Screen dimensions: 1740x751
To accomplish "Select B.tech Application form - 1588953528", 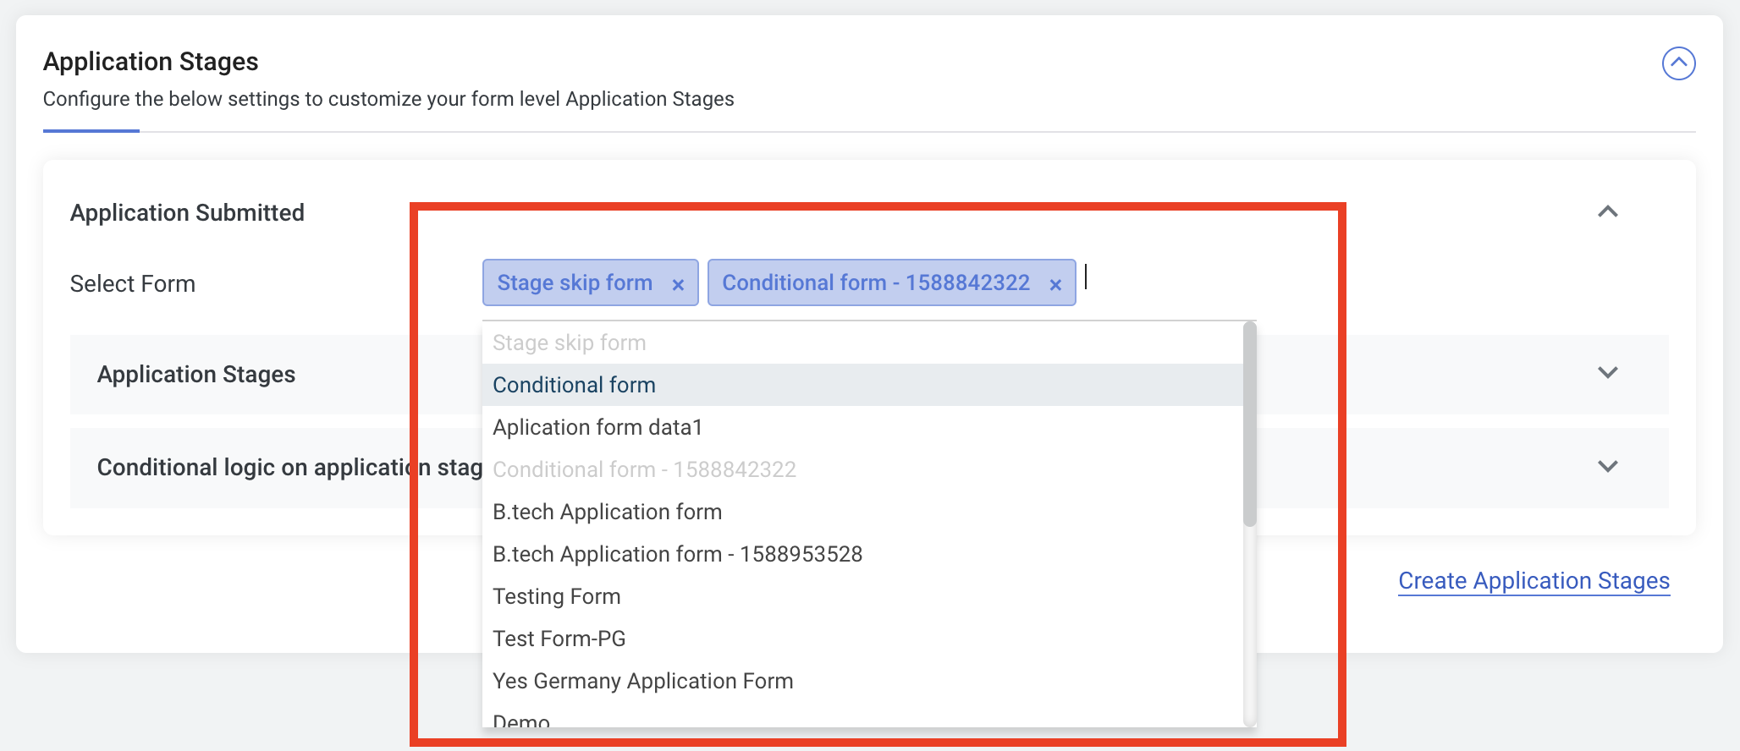I will 862,554.
